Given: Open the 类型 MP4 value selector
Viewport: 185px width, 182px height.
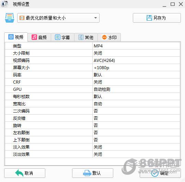Looking at the screenshot, I should pyautogui.click(x=136, y=46).
